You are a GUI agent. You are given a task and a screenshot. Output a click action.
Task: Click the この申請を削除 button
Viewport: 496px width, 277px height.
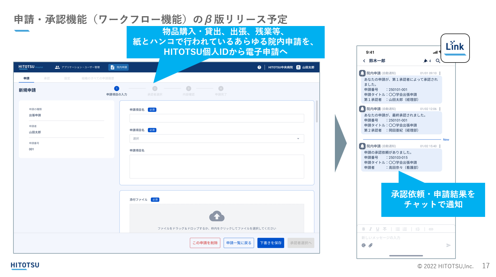[x=205, y=243]
